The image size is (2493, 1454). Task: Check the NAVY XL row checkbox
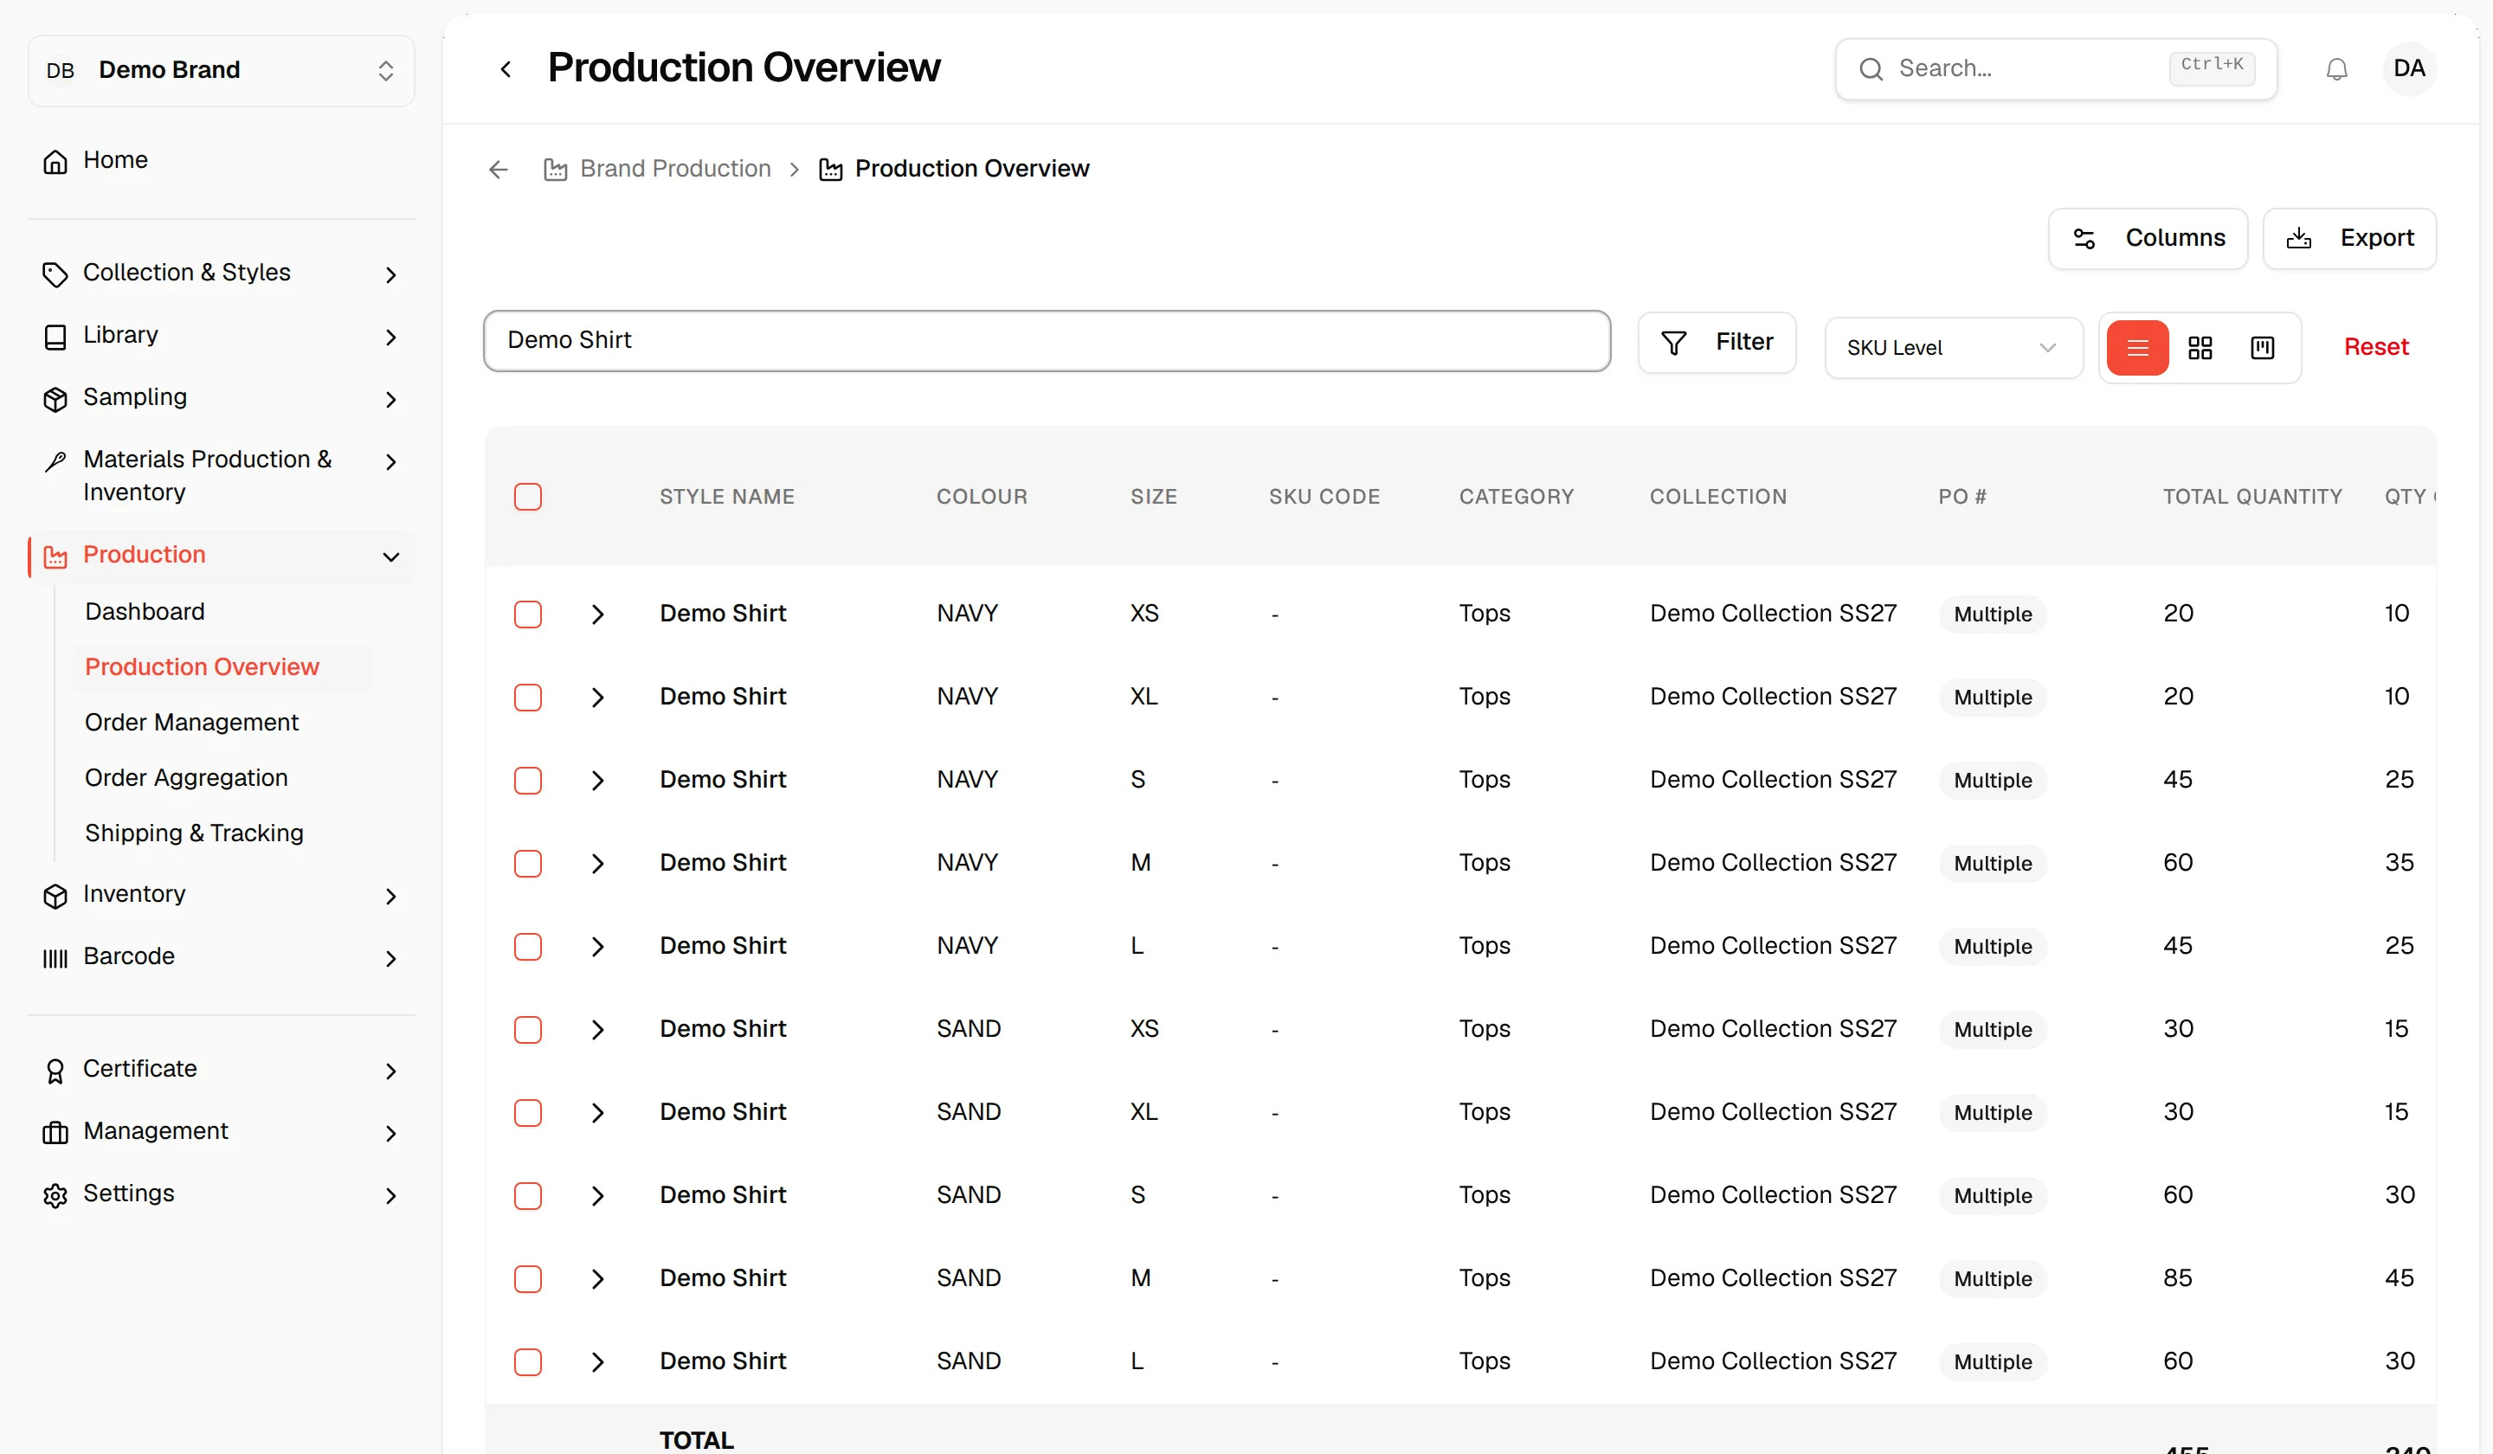pos(527,698)
